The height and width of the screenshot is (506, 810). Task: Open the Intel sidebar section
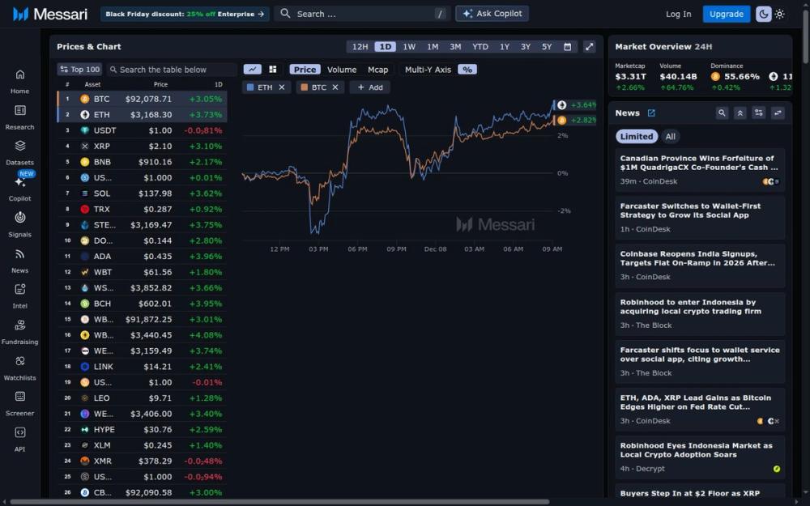(19, 296)
